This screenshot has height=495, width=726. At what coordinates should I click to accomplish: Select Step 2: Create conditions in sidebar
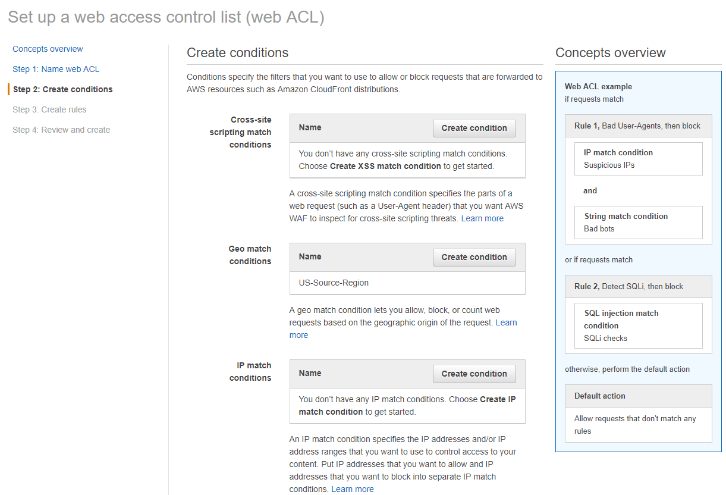(x=62, y=89)
